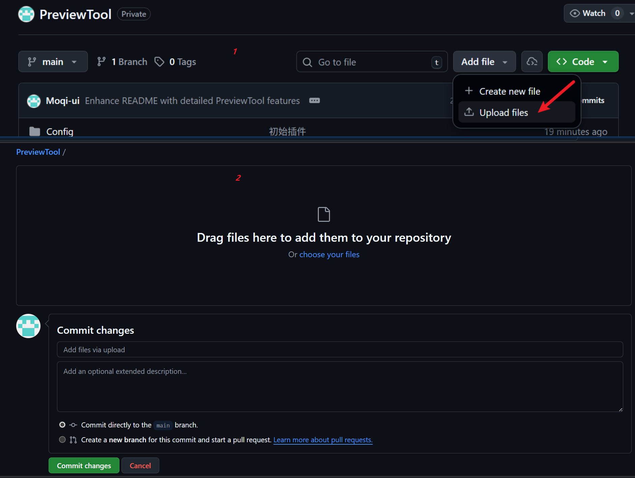Click the file icon in the drop zone
The image size is (635, 478).
click(324, 214)
